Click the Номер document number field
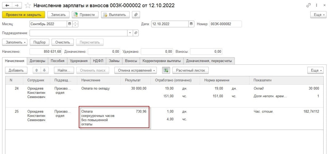The image size is (330, 154). pyautogui.click(x=225, y=24)
